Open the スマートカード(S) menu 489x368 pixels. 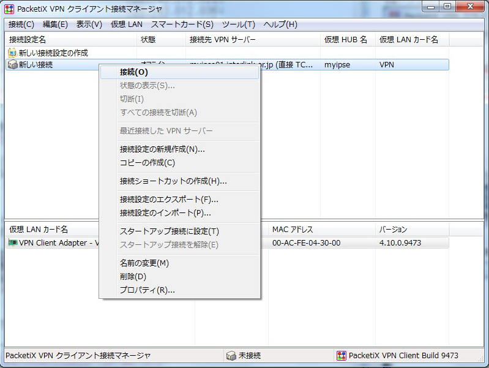pyautogui.click(x=182, y=24)
